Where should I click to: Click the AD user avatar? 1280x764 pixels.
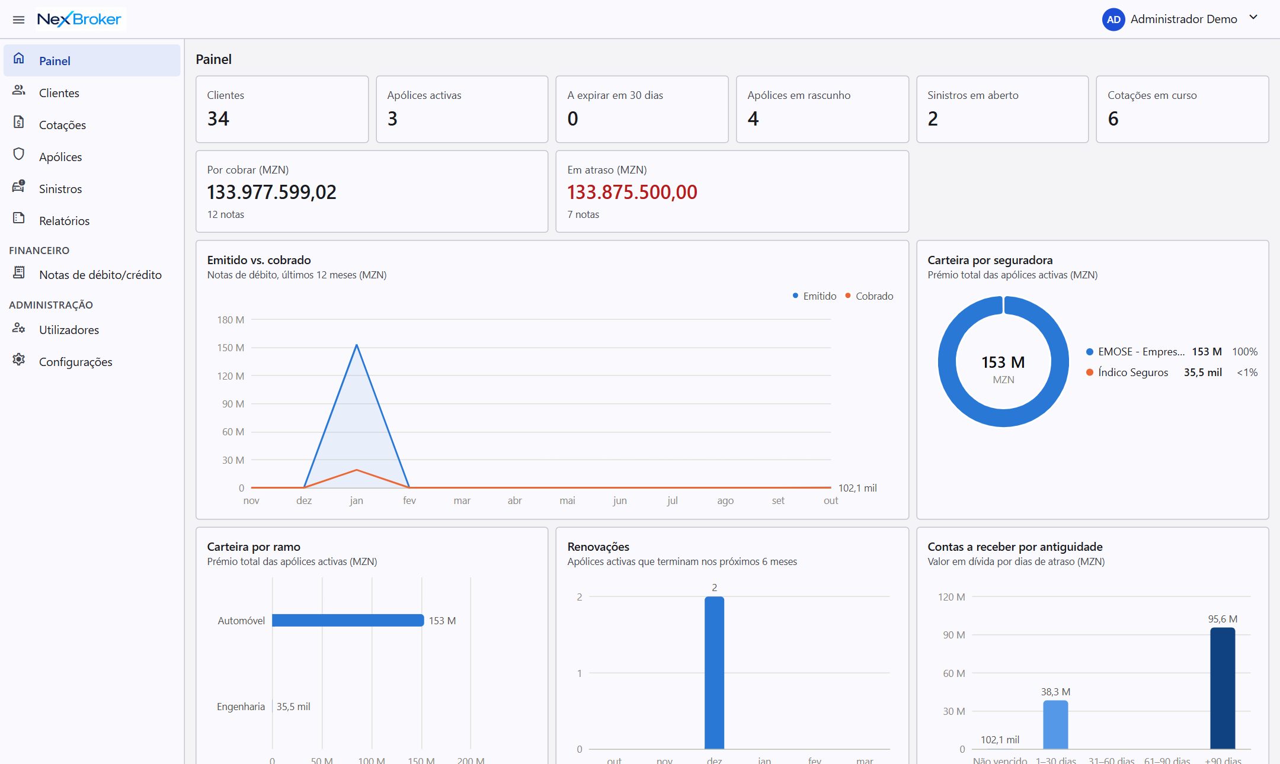(1113, 20)
